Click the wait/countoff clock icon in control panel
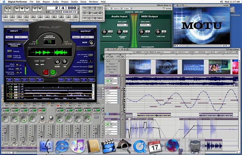This screenshot has width=242, height=155. pos(75,17)
